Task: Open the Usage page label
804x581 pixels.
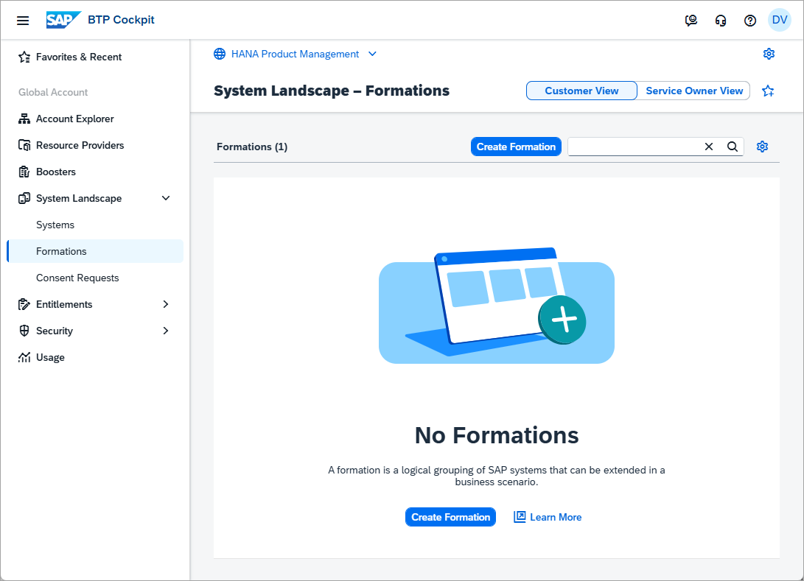Action: click(x=50, y=357)
